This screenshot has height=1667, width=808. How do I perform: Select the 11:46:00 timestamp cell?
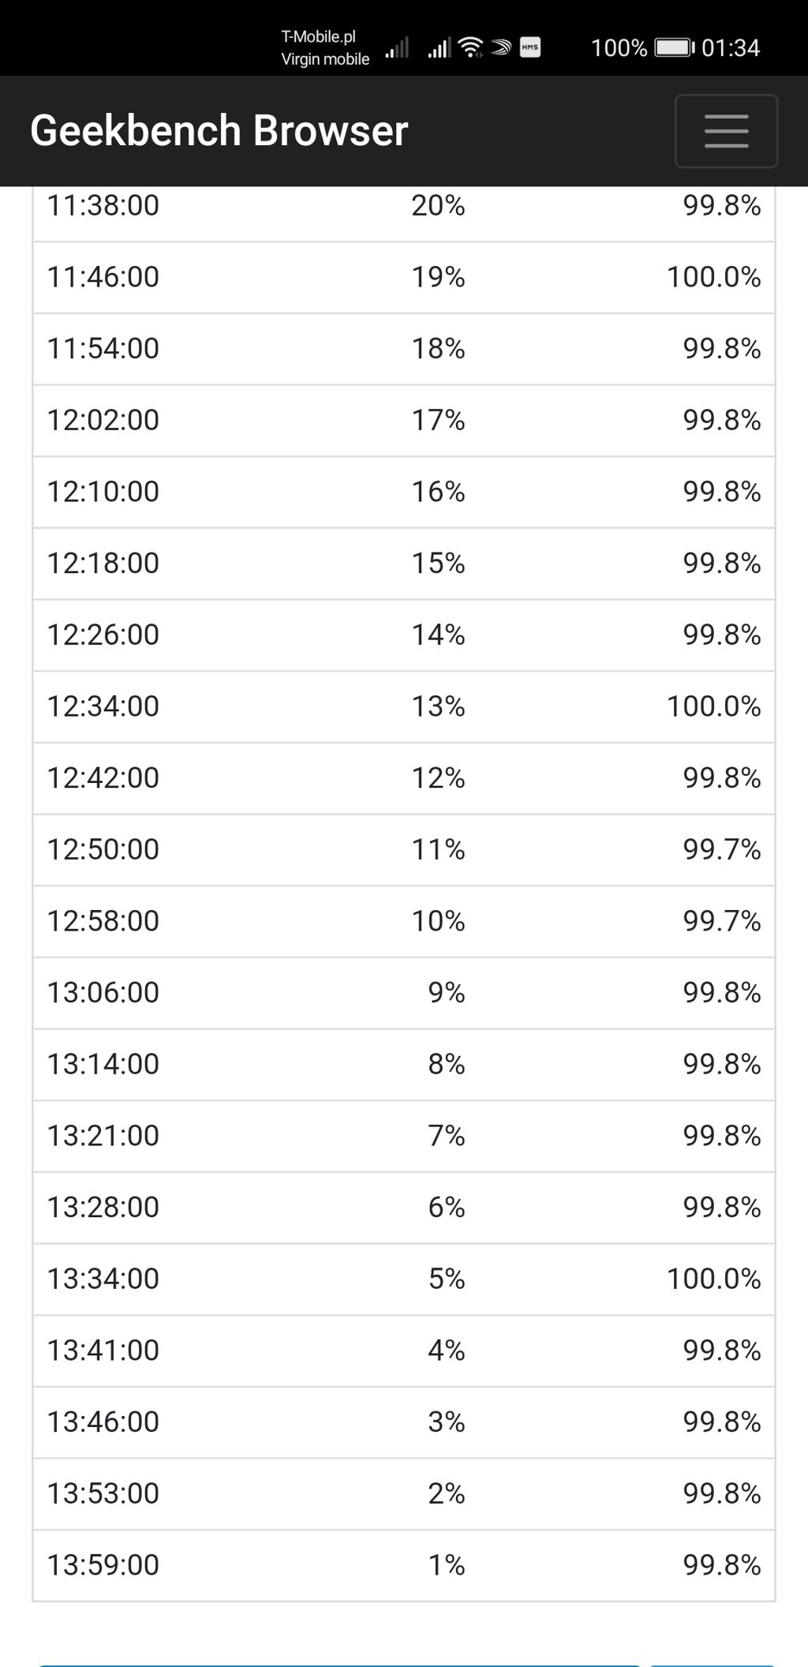[x=103, y=277]
